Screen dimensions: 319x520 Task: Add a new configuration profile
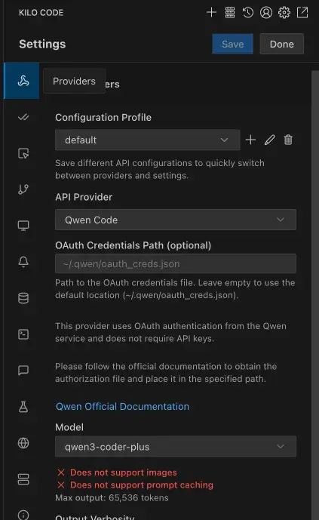(251, 140)
